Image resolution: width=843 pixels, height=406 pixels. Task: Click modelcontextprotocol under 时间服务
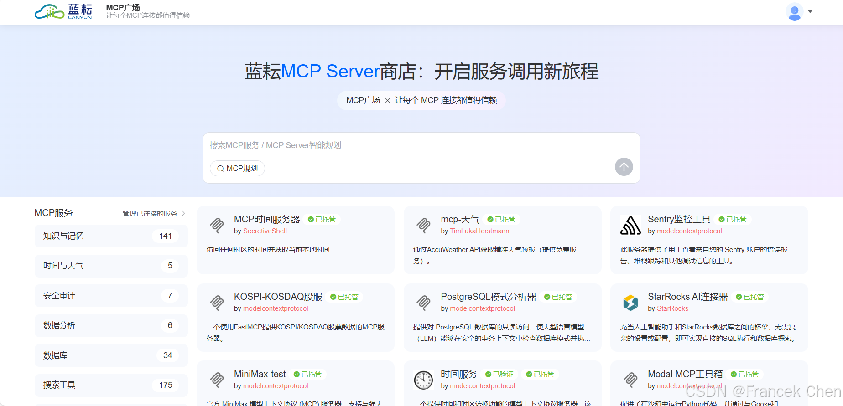[x=482, y=386]
